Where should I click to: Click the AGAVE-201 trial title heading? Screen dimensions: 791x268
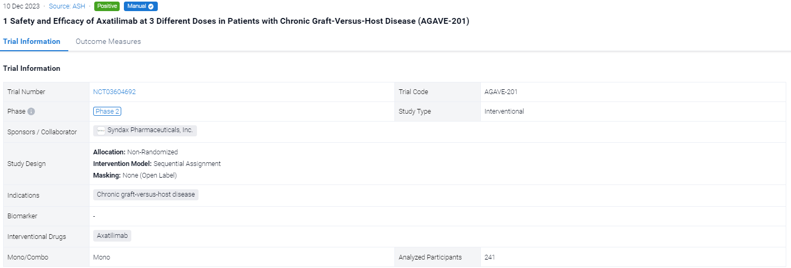tap(236, 21)
